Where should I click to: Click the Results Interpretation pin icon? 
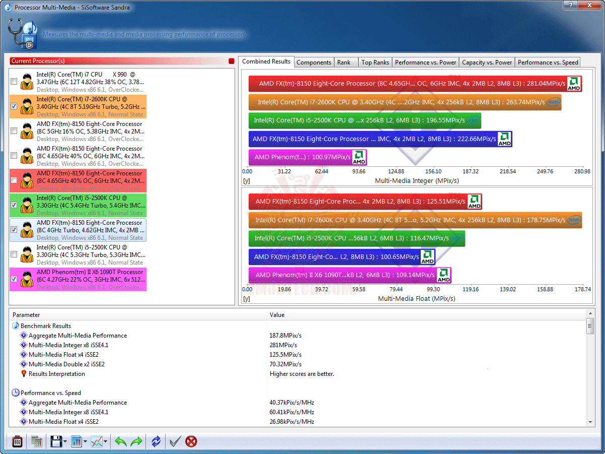24,374
